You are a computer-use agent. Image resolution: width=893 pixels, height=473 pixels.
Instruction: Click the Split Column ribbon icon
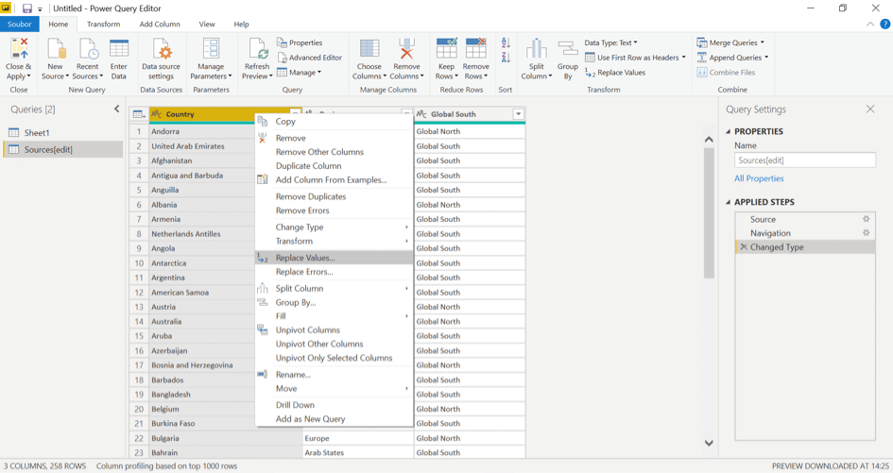[x=536, y=49]
